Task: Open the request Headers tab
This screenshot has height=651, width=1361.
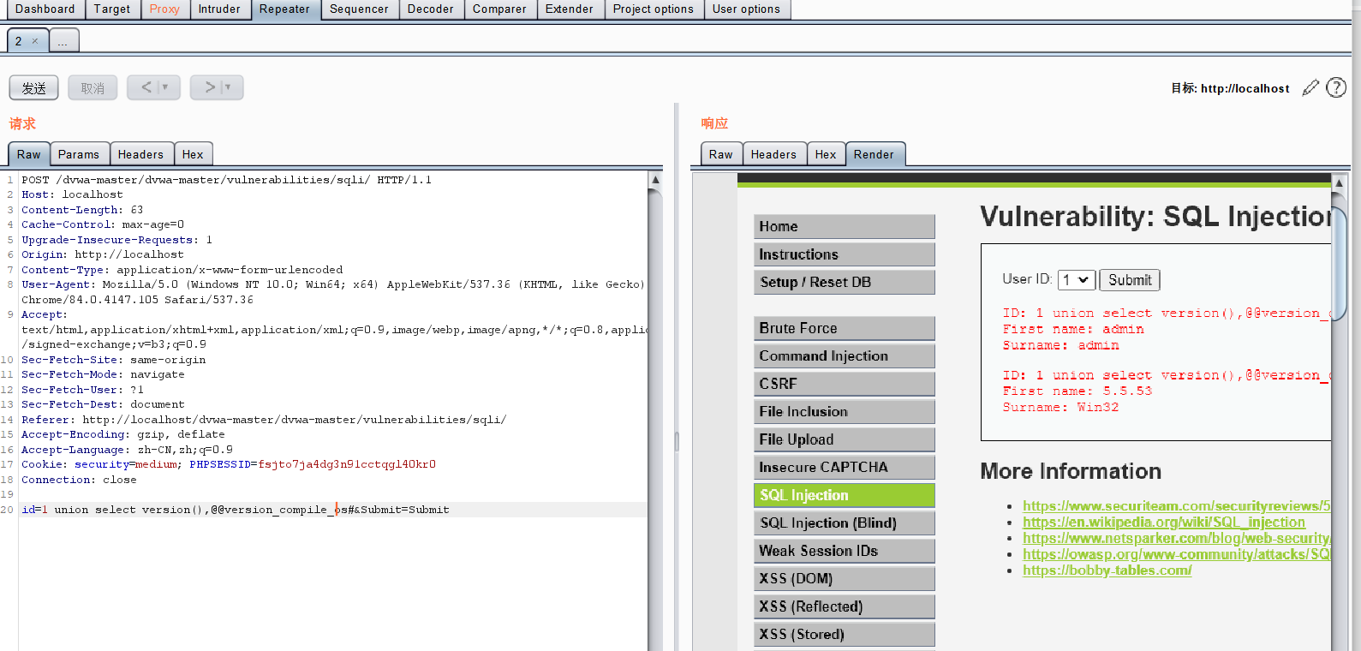Action: [140, 154]
